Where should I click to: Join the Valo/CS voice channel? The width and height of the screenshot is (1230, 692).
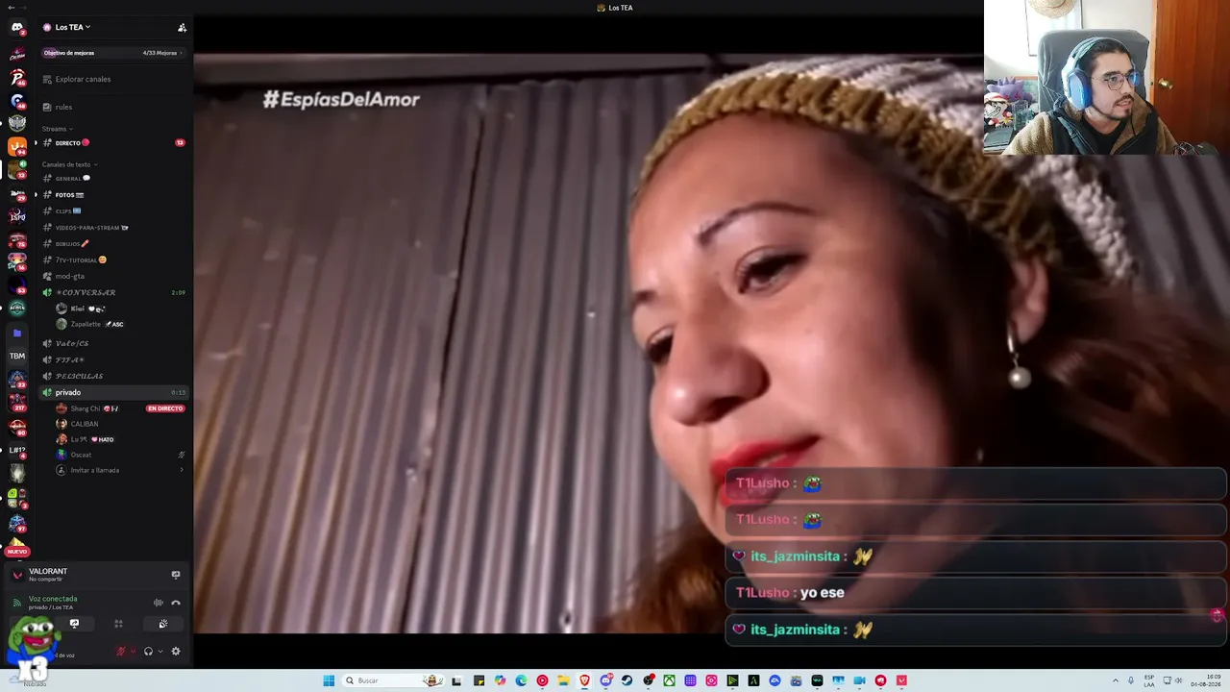pyautogui.click(x=113, y=343)
